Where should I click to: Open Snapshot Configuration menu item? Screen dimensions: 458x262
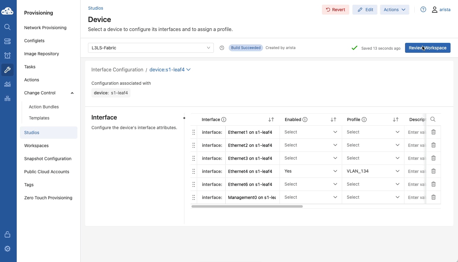coord(48,159)
